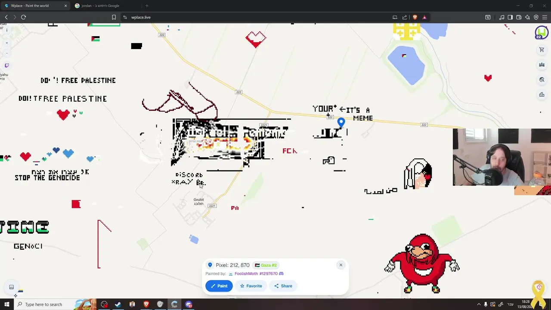This screenshot has height=310, width=551.
Task: Click the blue map location pin marker
Action: (x=341, y=123)
